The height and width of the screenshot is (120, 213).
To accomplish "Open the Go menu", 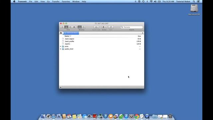I will coord(48,1).
